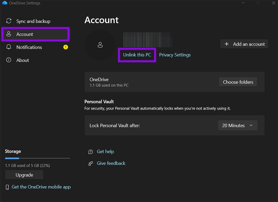Click the '1.1 GB used on this PC' text
Screen dimensions: 278x202
click(x=109, y=85)
